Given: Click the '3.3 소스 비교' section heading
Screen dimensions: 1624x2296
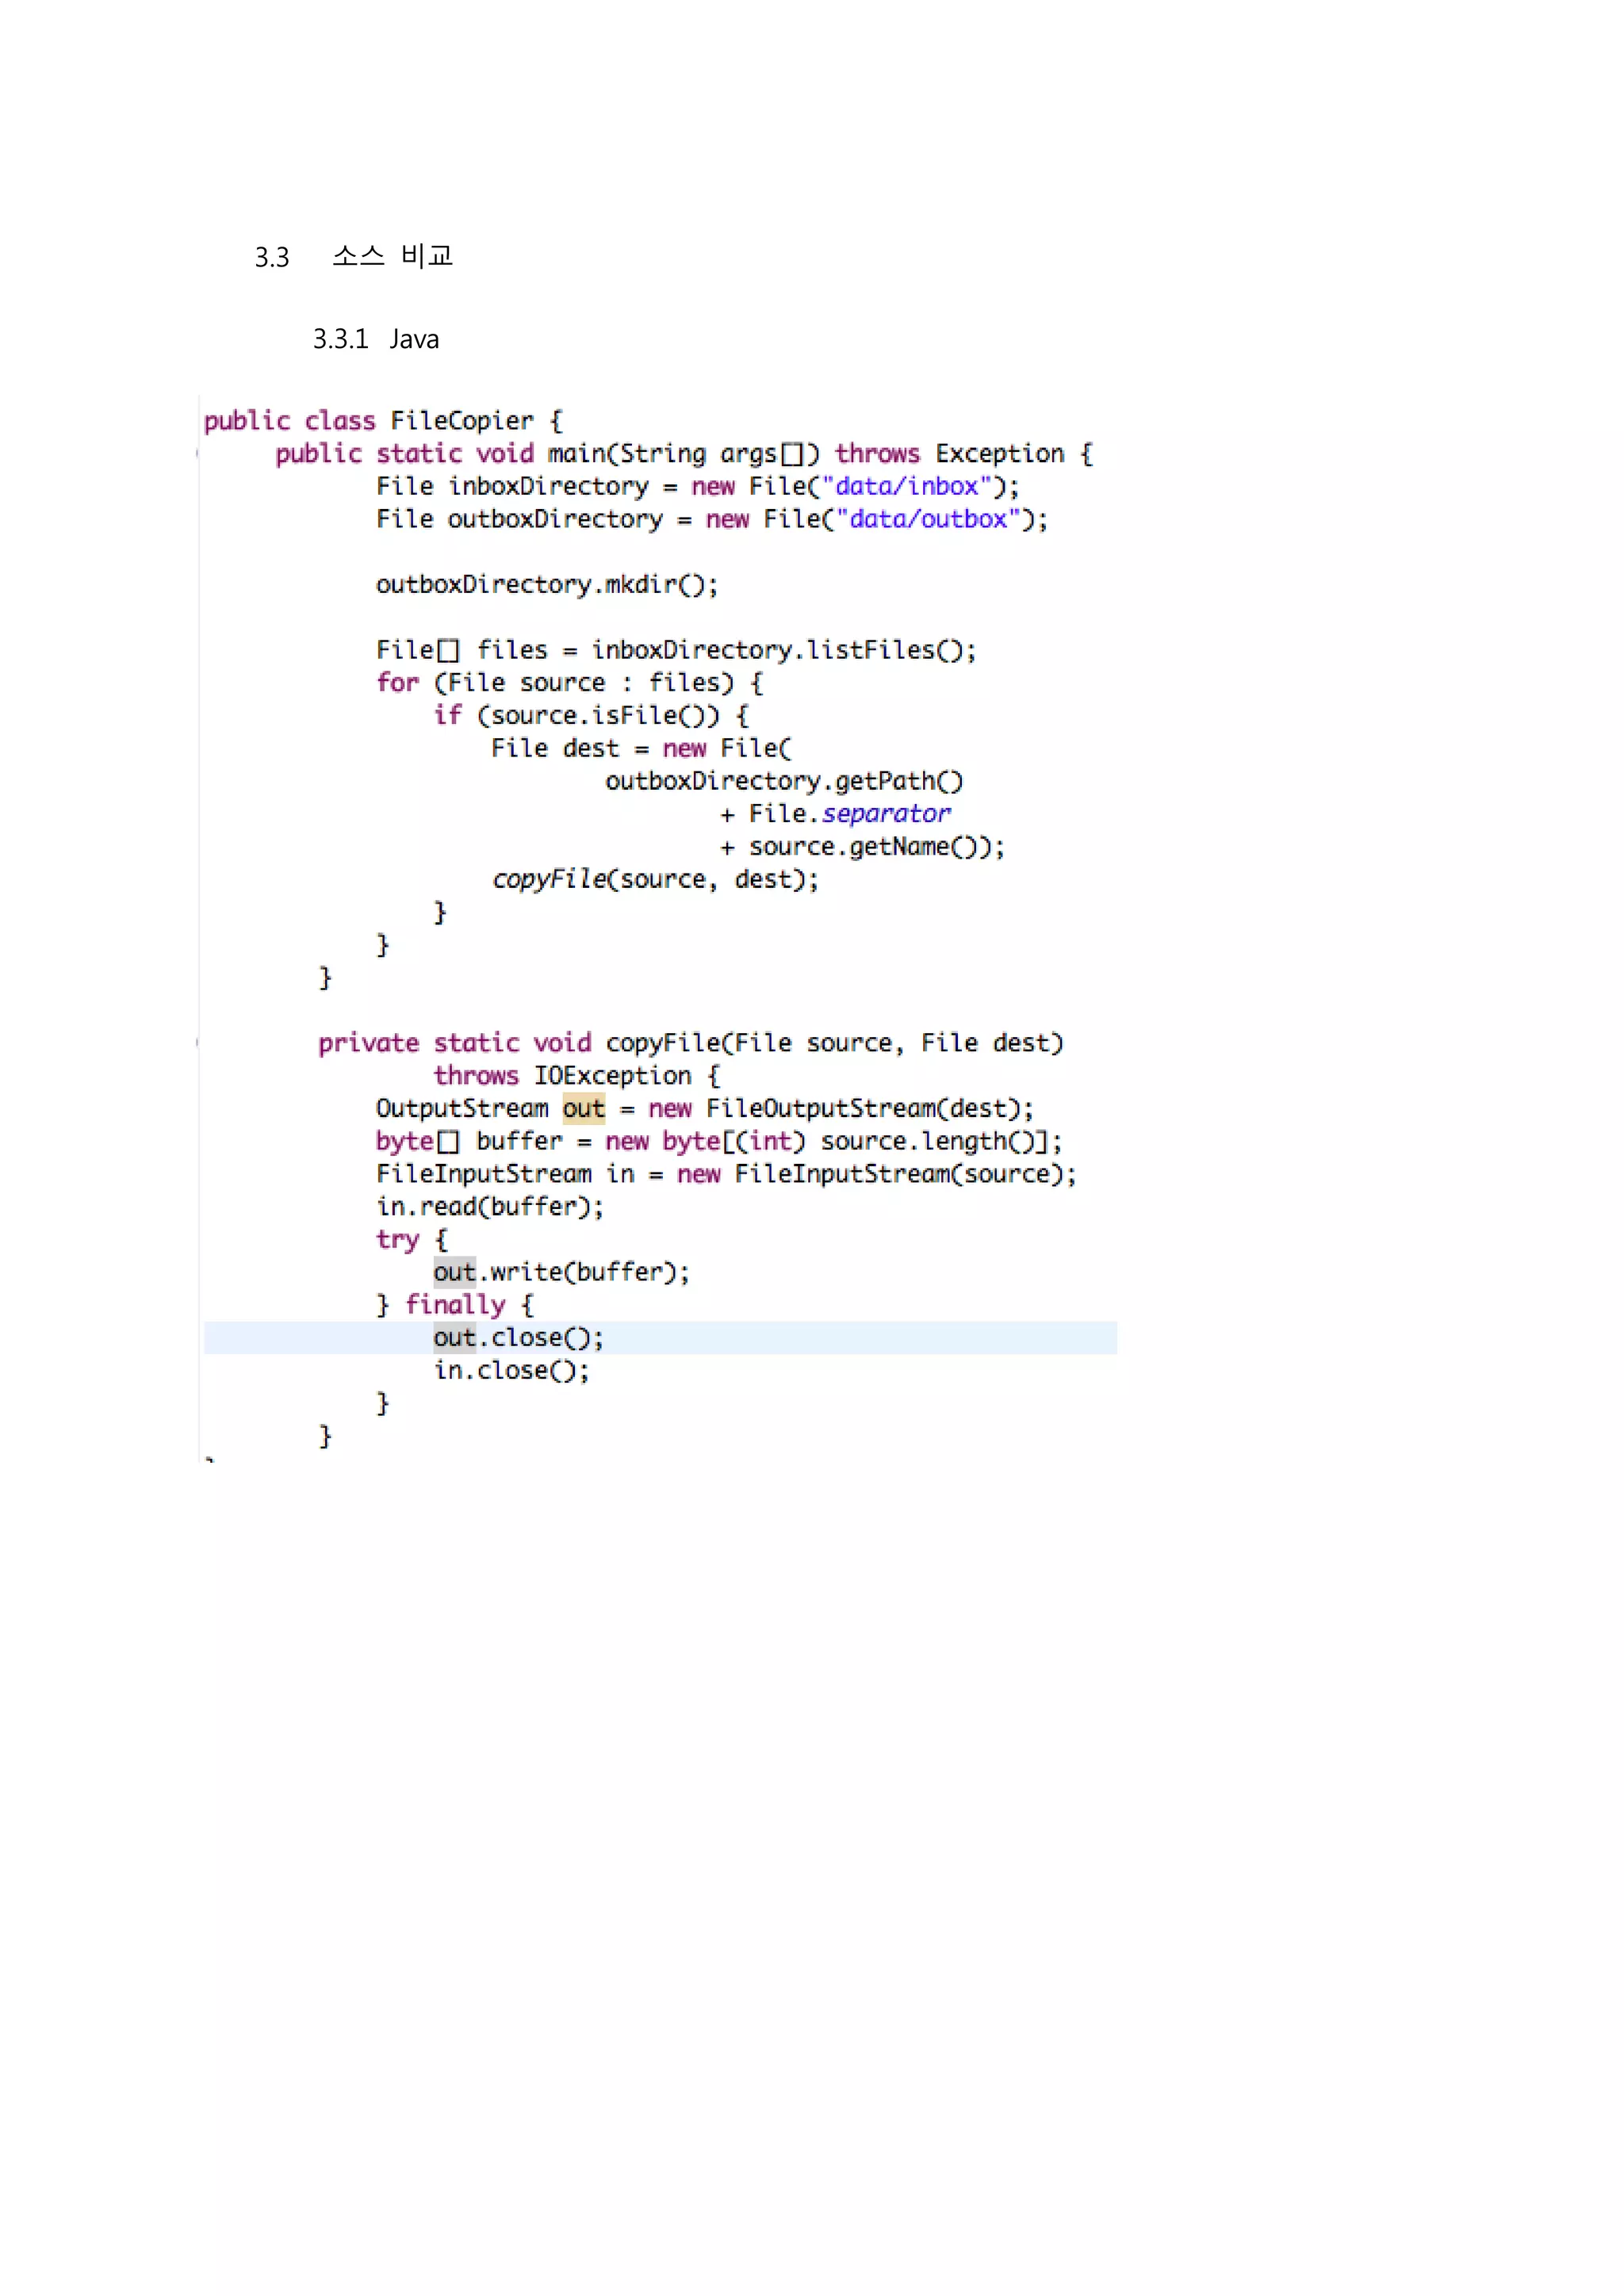Looking at the screenshot, I should click(354, 257).
